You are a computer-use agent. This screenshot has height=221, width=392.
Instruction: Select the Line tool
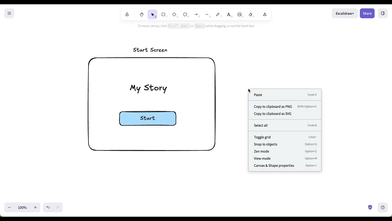click(207, 14)
